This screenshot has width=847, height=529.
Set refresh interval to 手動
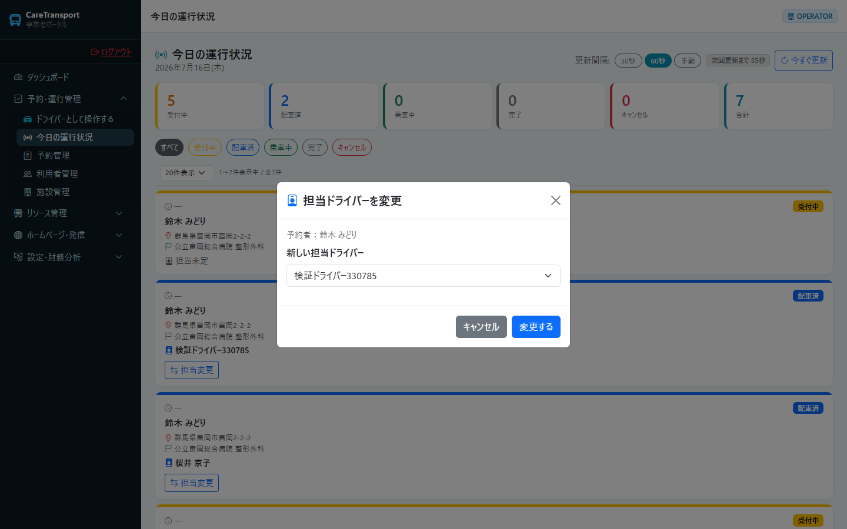[x=688, y=61]
